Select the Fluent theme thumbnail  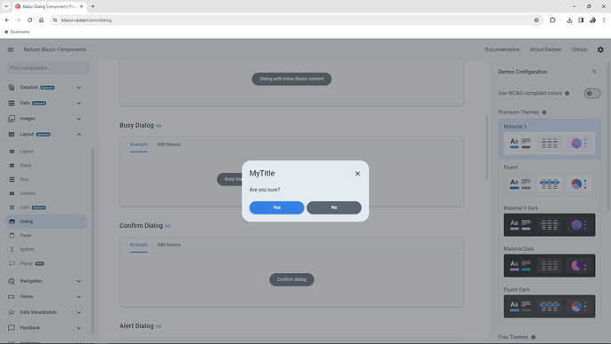(x=549, y=184)
